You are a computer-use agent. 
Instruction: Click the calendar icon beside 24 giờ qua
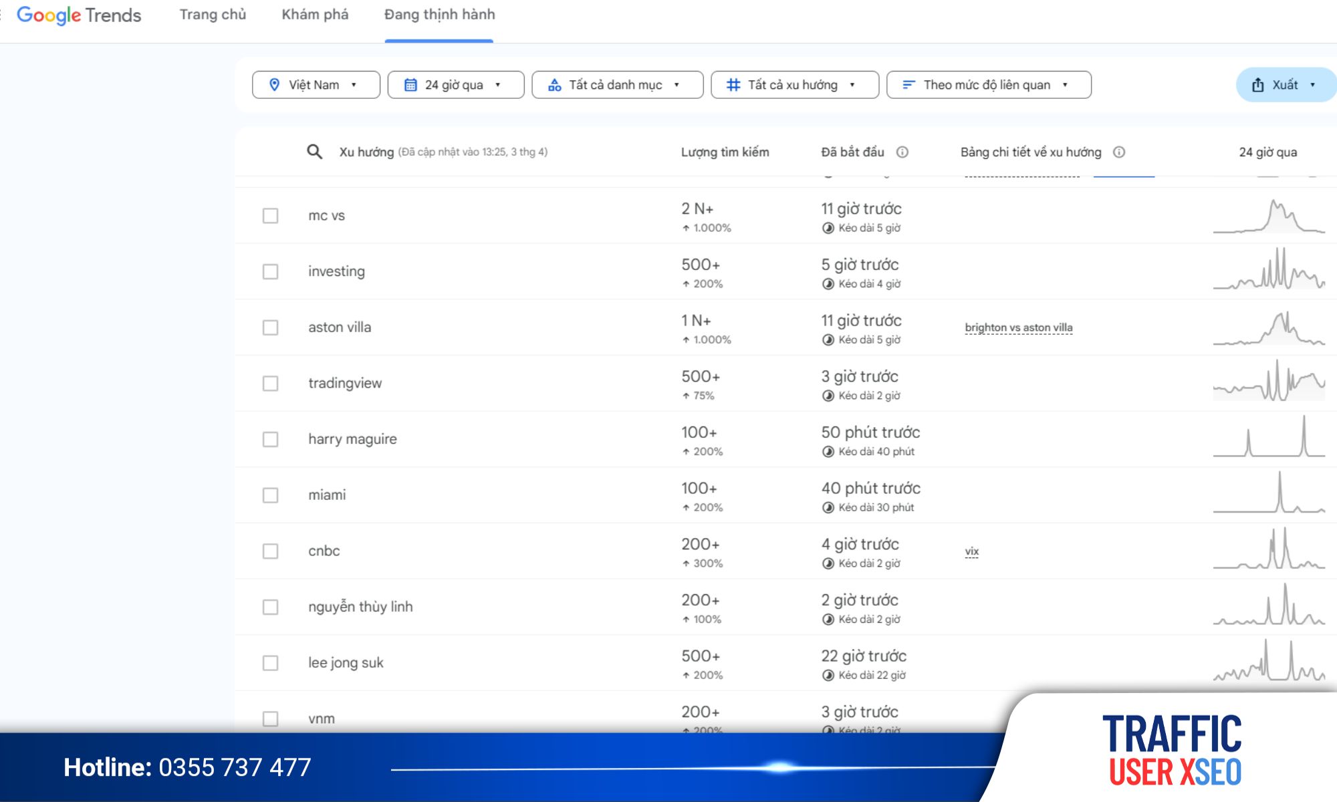click(410, 85)
